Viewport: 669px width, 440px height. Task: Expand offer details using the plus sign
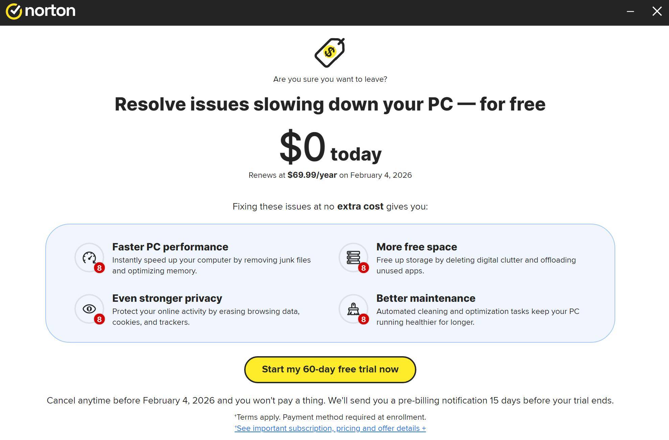point(424,428)
